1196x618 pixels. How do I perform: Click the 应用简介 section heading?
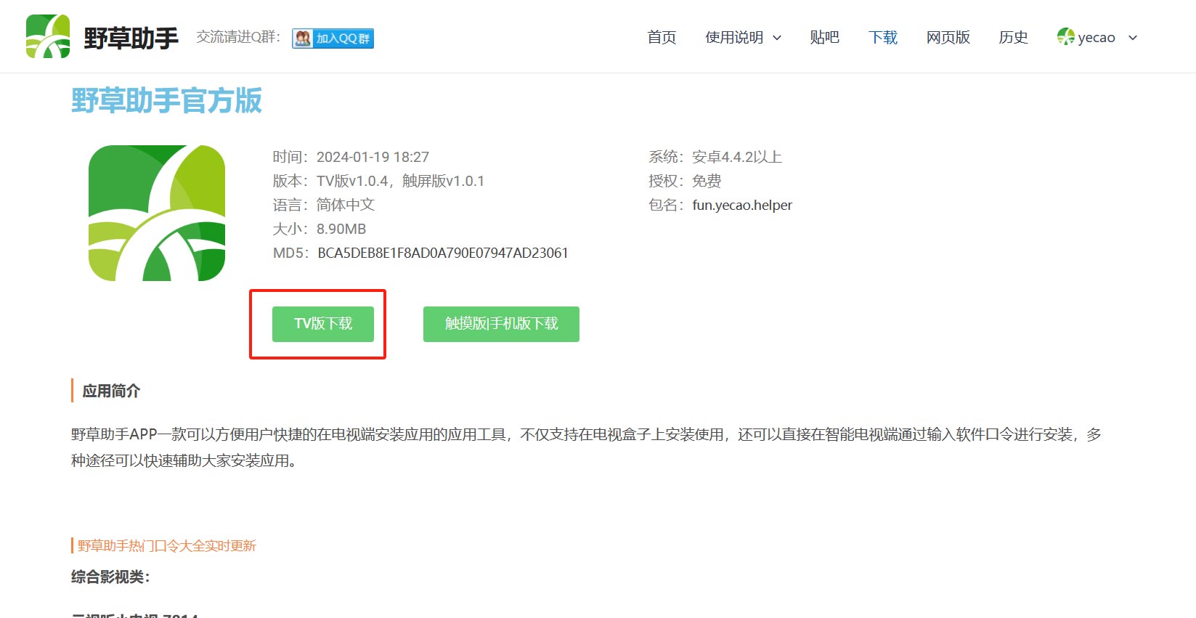click(x=111, y=391)
